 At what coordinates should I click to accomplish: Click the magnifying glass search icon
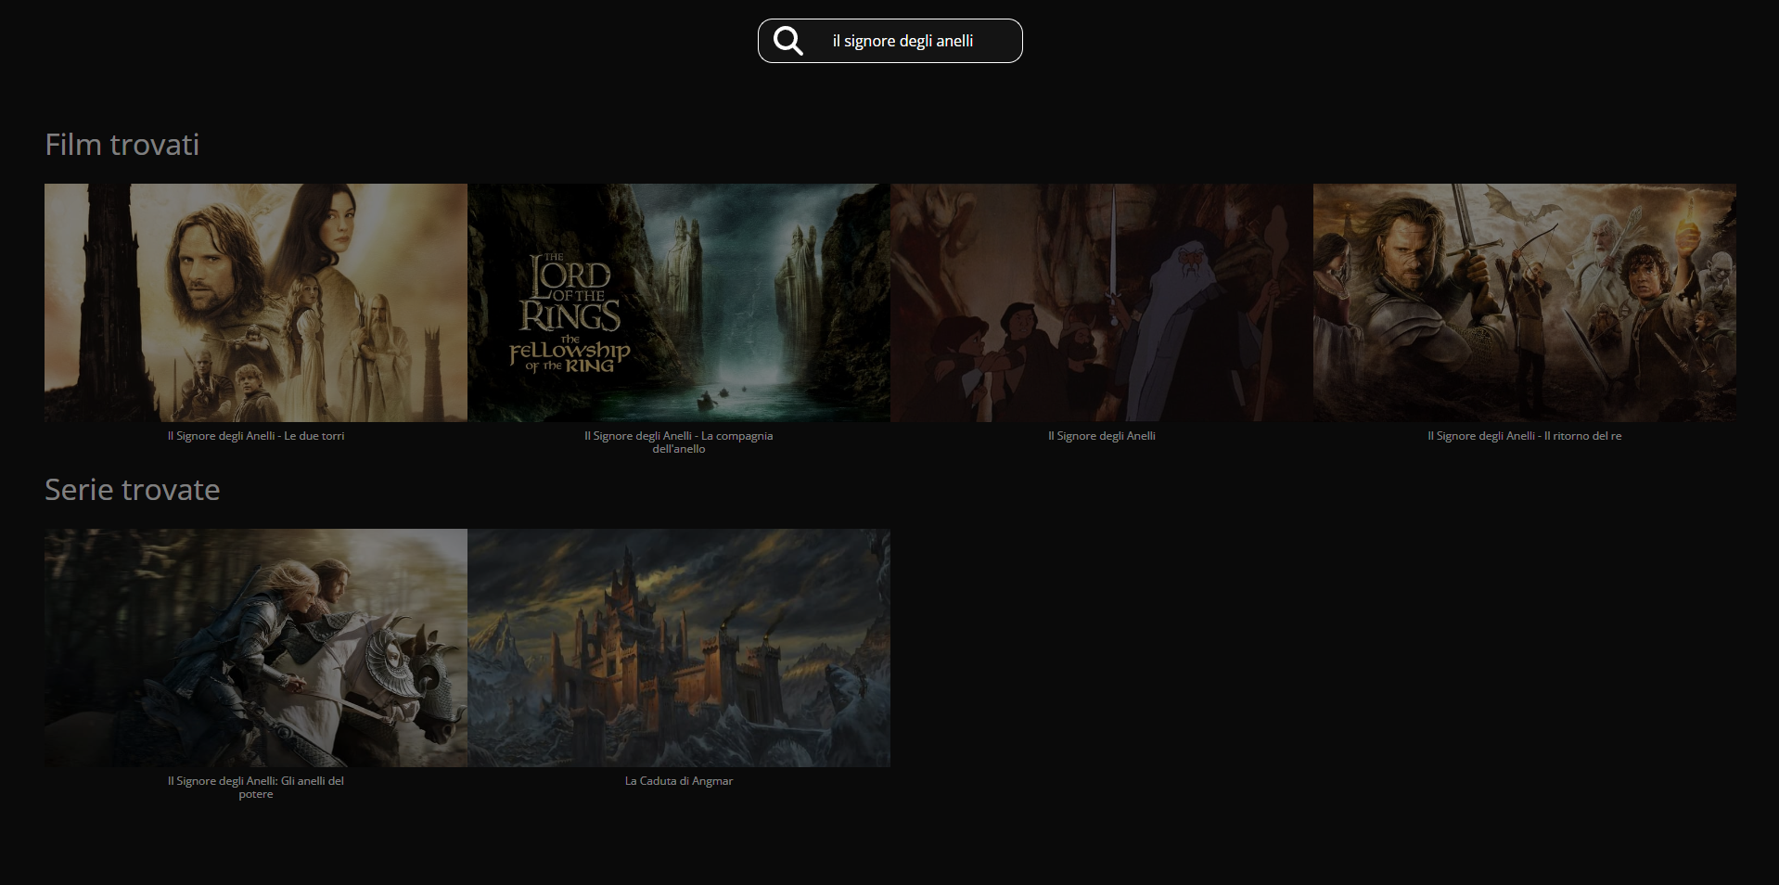click(x=788, y=41)
